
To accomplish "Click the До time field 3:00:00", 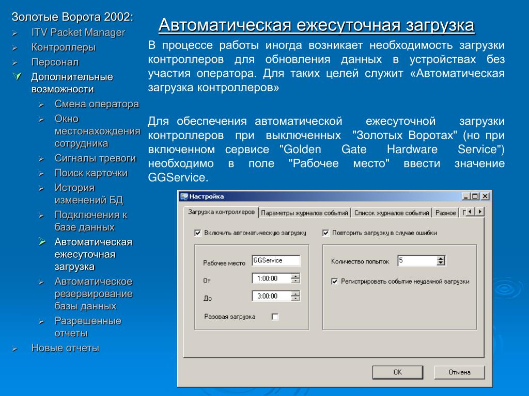I will pyautogui.click(x=271, y=296).
